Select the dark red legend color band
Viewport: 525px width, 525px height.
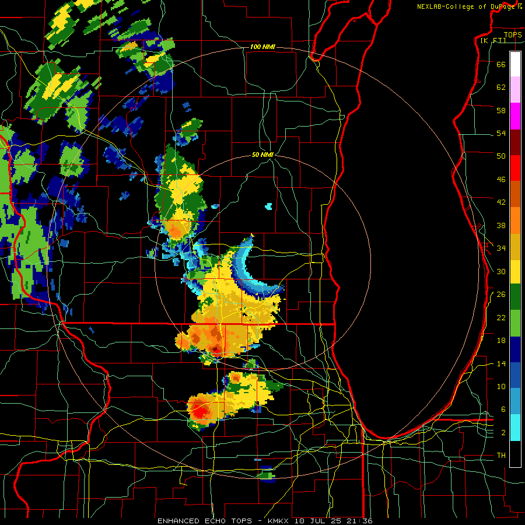click(x=515, y=142)
